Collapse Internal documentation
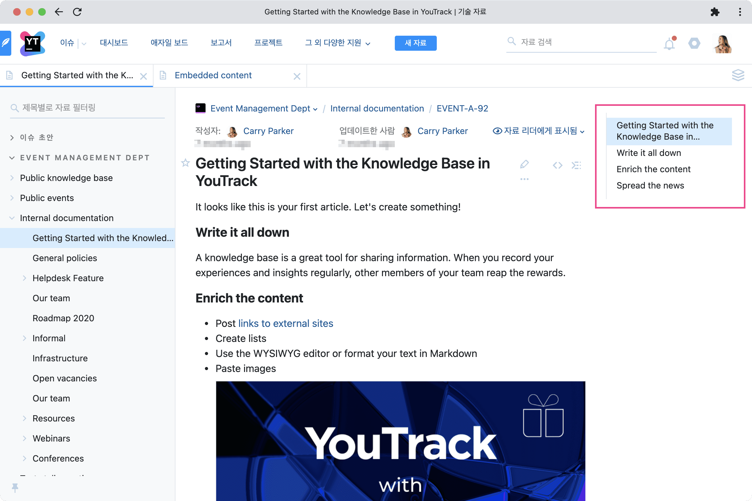 tap(12, 218)
